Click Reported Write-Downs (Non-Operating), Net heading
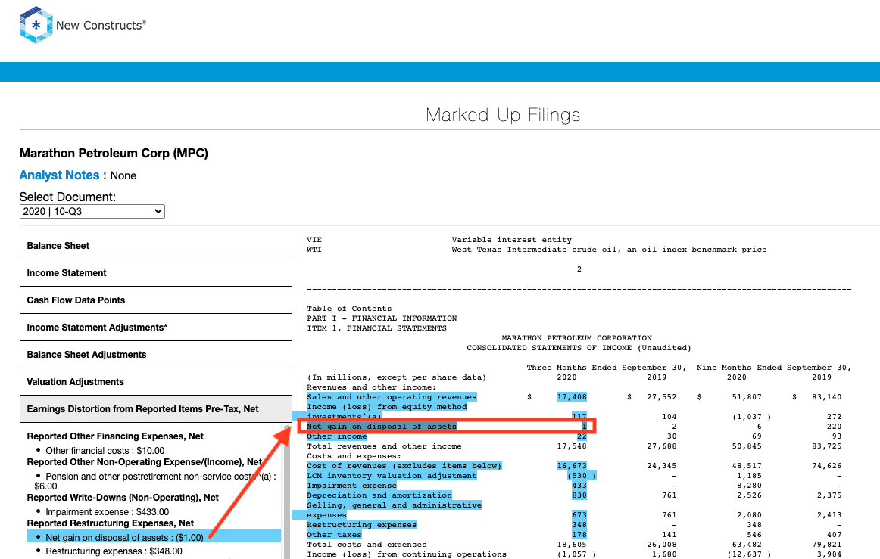The height and width of the screenshot is (559, 880). point(123,497)
